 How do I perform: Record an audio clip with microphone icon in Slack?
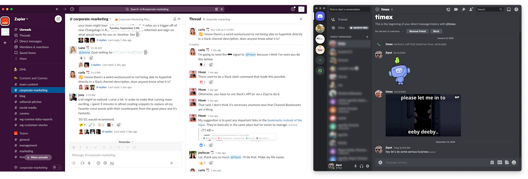[89, 163]
